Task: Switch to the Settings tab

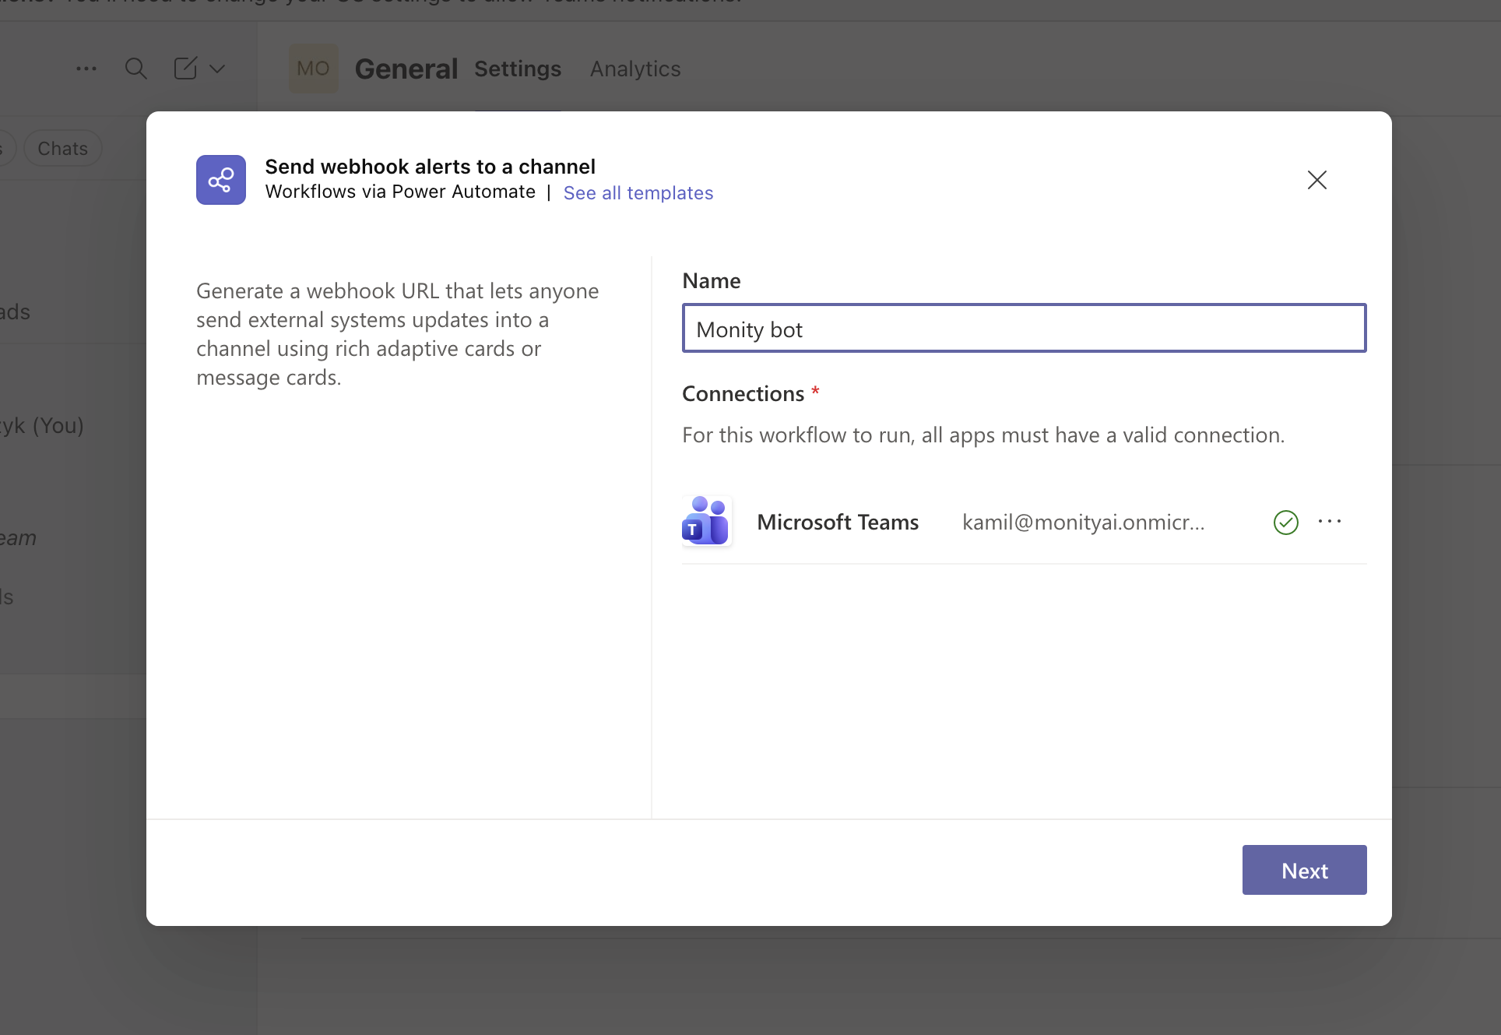Action: coord(518,69)
